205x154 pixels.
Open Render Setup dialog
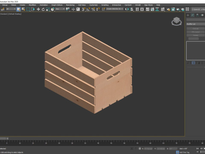168,9
